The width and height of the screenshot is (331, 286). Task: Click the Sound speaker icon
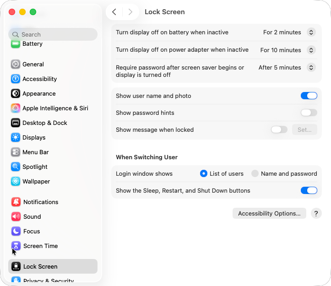click(16, 216)
